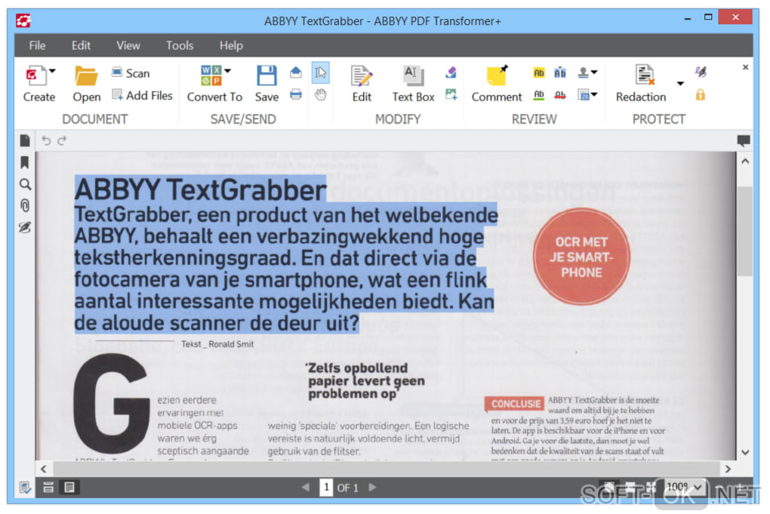Viewport: 770px width, 514px height.
Task: Click the vertical scrollbar up arrow
Action: (x=745, y=161)
